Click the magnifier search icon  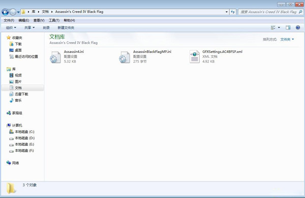300,12
